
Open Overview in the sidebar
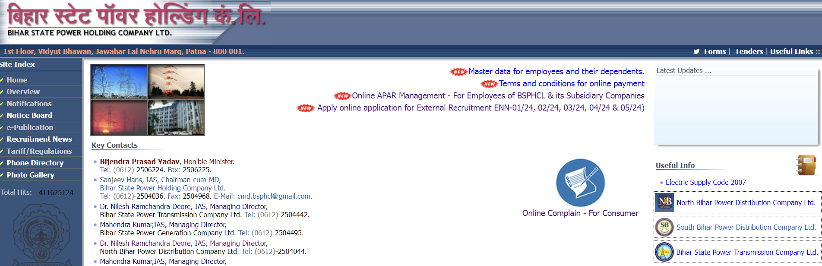pos(23,92)
